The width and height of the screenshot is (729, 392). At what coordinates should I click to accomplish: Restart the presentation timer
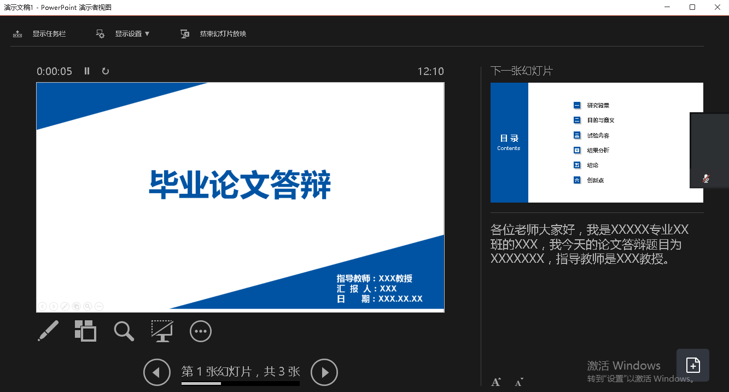[105, 71]
